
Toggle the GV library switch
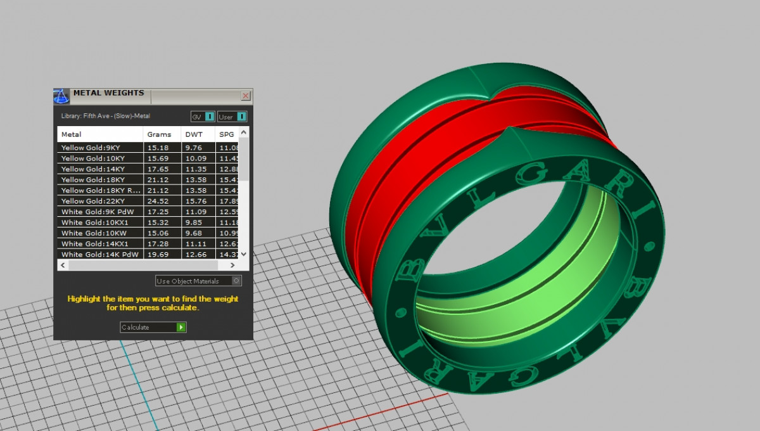click(210, 117)
